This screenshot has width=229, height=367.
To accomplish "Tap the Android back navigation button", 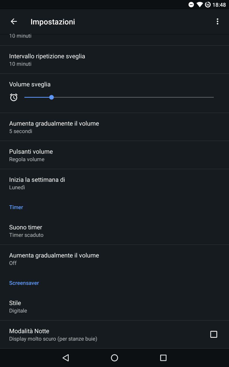I will [x=66, y=358].
